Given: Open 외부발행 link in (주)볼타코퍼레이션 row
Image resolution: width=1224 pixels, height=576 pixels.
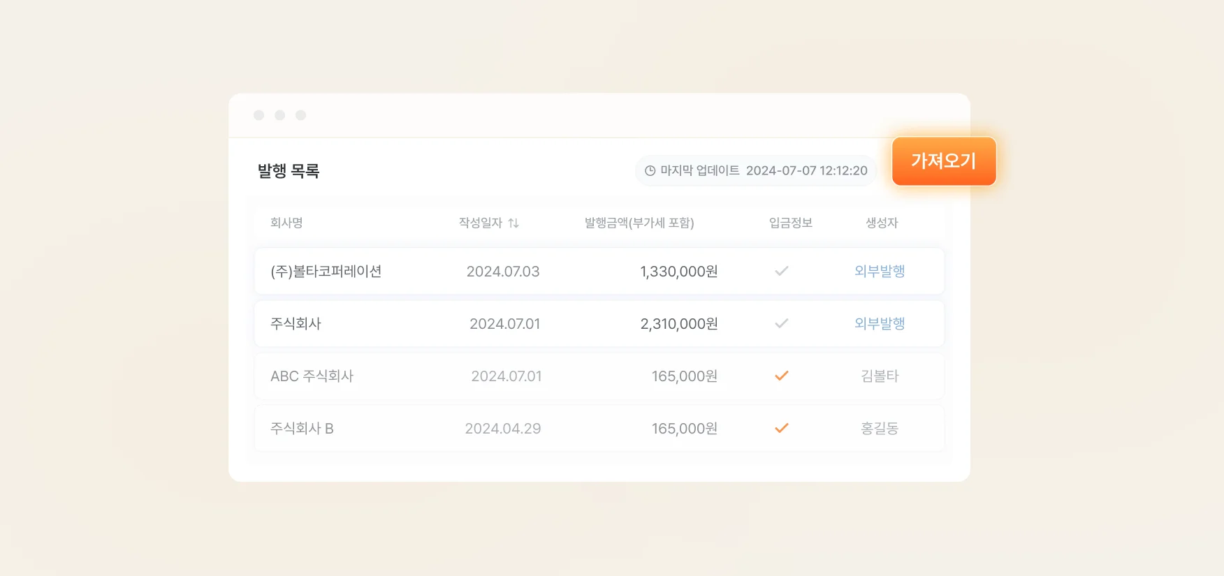Looking at the screenshot, I should click(x=880, y=271).
